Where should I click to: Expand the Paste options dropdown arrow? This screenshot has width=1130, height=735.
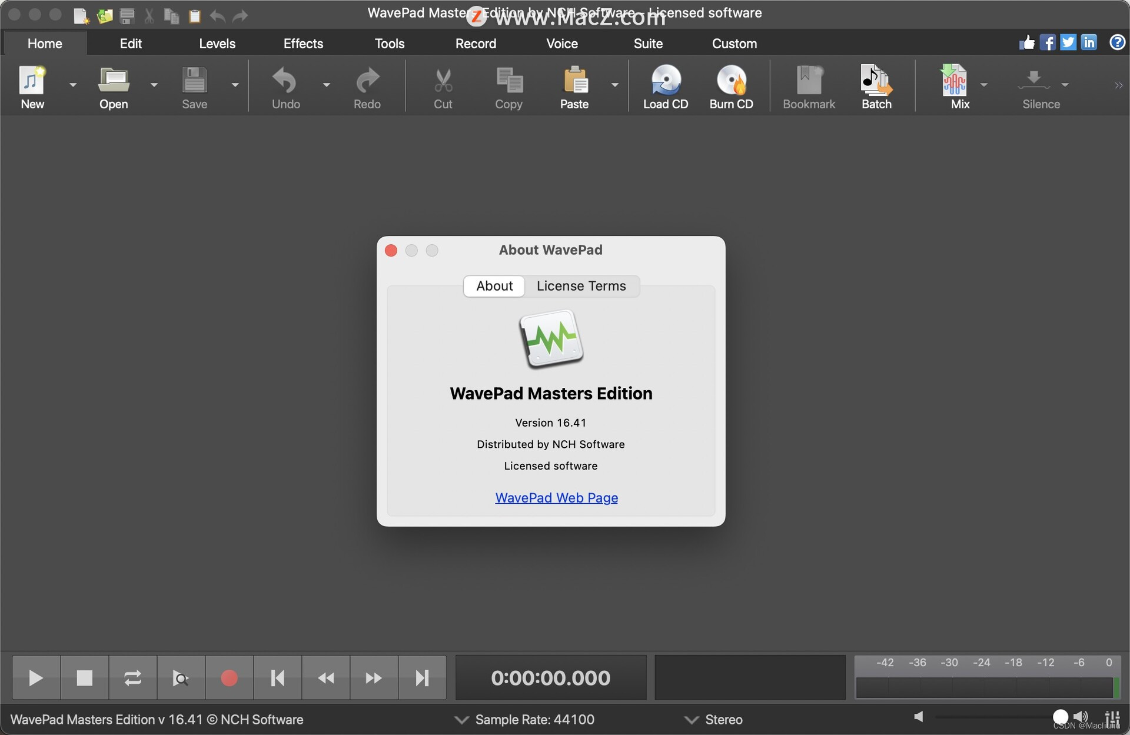coord(615,85)
